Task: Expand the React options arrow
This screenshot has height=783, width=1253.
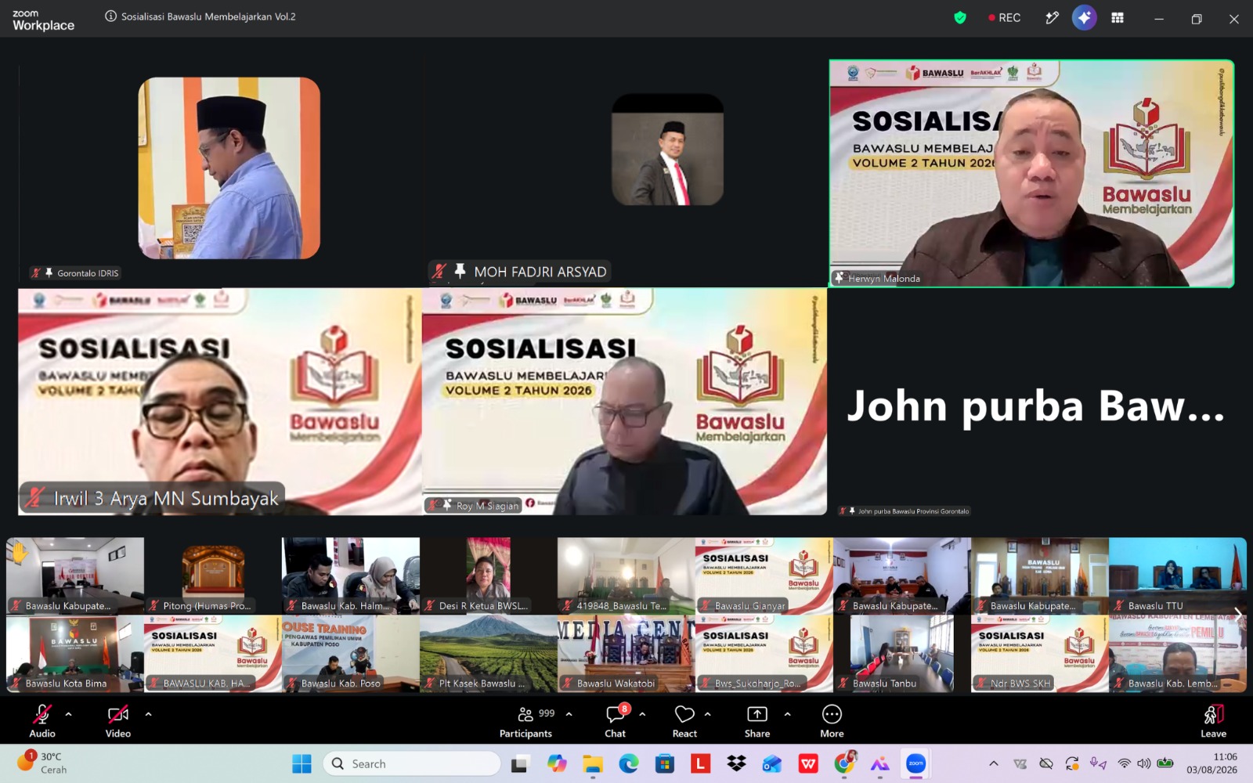Action: pos(708,714)
